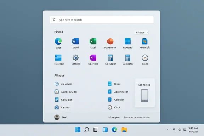Open Calendar from the All apps list
Viewport: 204px width, 136px height.
click(x=116, y=100)
